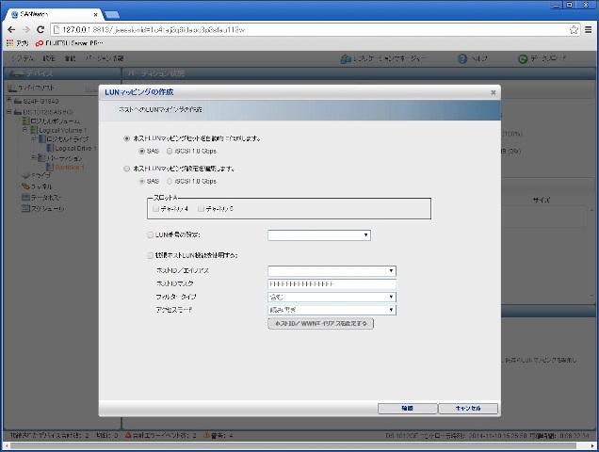Open the LUN number dropdown
599x452 pixels.
pos(318,234)
